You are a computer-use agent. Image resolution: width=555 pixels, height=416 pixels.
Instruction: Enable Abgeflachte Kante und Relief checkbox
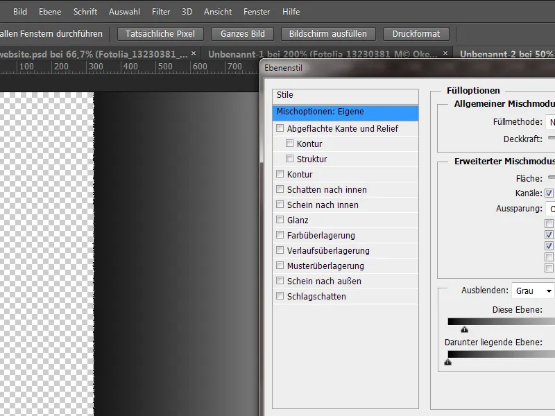pyautogui.click(x=280, y=128)
